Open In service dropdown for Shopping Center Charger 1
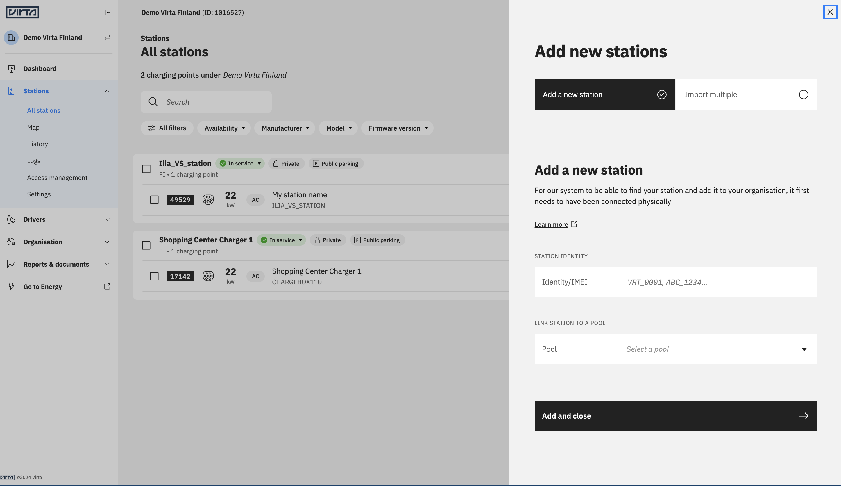The image size is (841, 486). pos(281,240)
